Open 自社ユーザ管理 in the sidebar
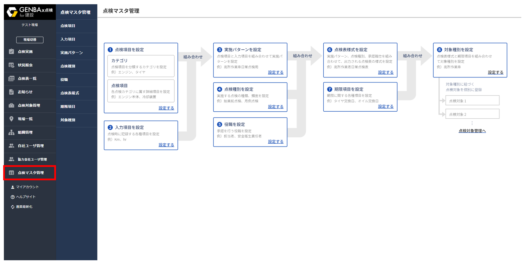This screenshot has width=523, height=262. pos(31,146)
